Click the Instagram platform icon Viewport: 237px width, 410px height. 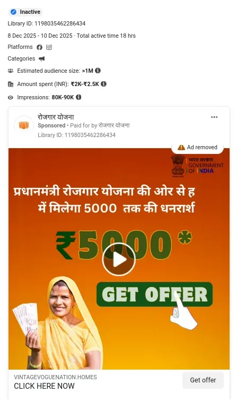49,47
